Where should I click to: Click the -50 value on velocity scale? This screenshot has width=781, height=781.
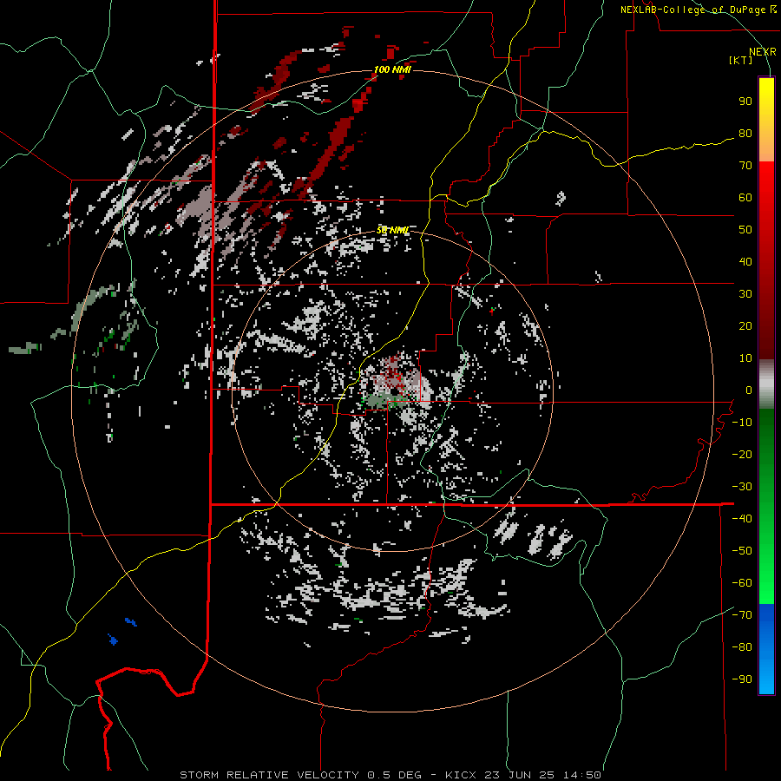742,551
